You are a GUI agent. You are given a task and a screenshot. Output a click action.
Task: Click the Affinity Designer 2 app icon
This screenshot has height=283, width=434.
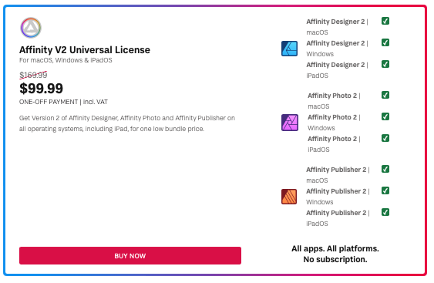click(289, 49)
